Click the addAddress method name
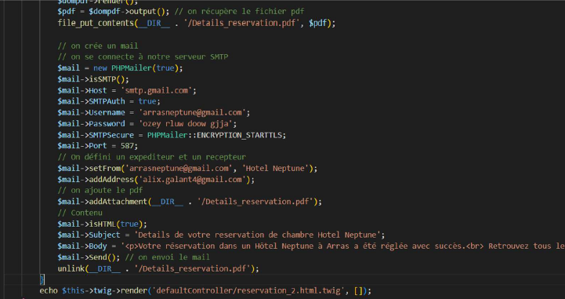 click(111, 180)
